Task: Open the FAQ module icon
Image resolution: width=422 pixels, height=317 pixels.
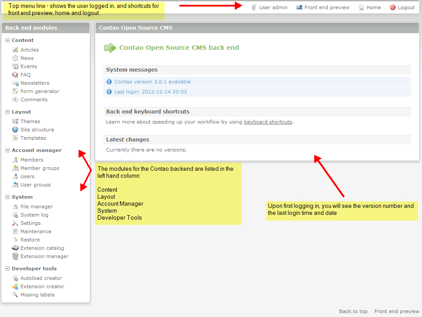Action: click(x=15, y=75)
